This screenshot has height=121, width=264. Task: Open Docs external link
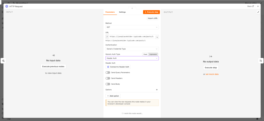(x=251, y=6)
